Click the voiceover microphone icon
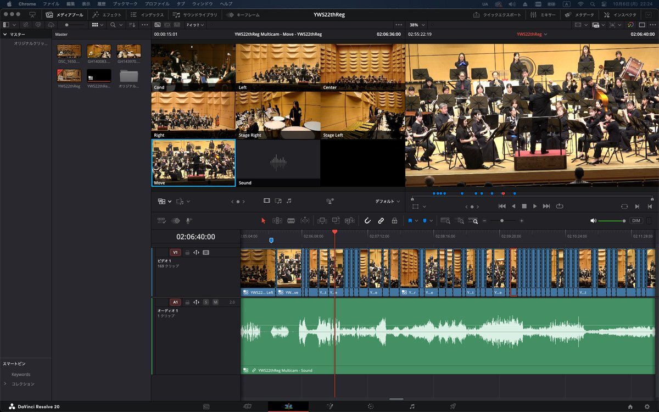 point(188,221)
